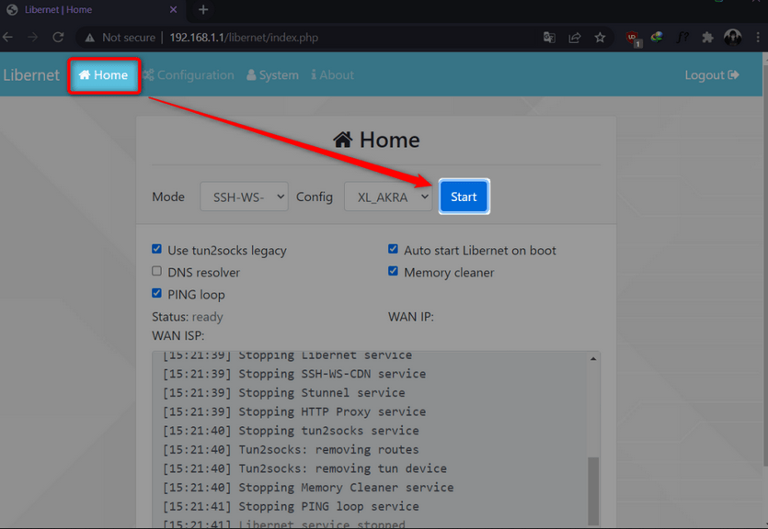Enable the DNS resolver checkbox
Image resolution: width=768 pixels, height=529 pixels.
click(156, 271)
